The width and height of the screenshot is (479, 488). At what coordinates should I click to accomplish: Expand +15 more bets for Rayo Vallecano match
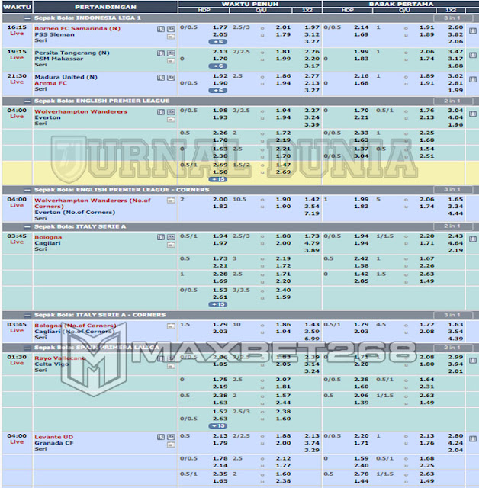218,425
